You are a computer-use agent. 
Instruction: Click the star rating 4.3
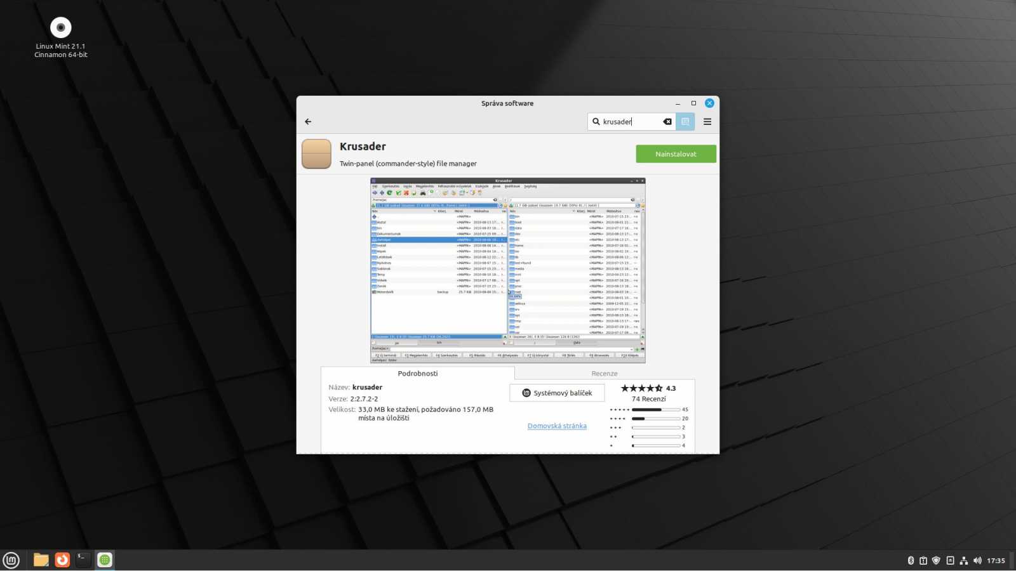coord(648,388)
